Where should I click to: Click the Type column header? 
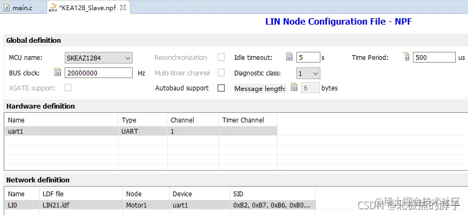tap(143, 120)
